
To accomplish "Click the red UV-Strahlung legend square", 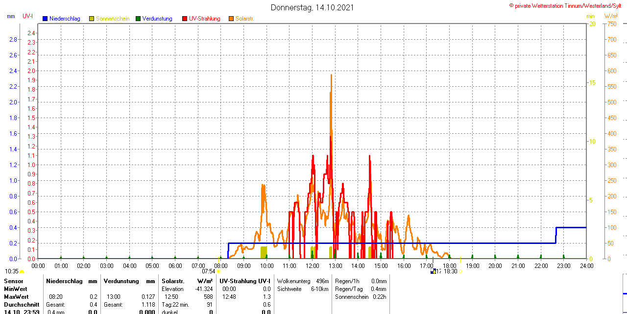I will [x=185, y=19].
